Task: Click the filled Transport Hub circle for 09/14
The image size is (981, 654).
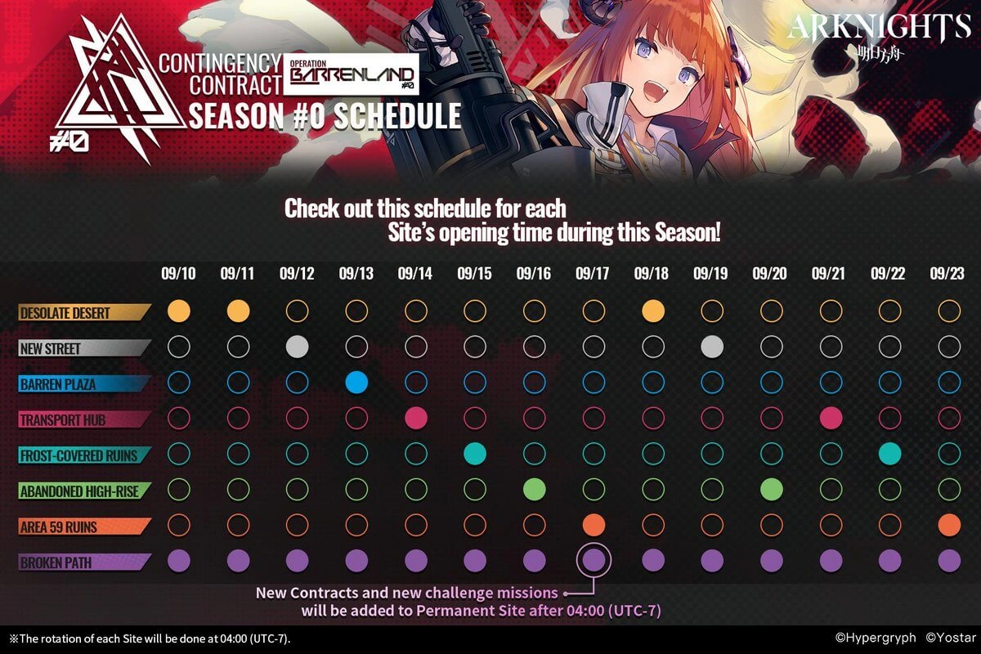Action: (x=415, y=417)
